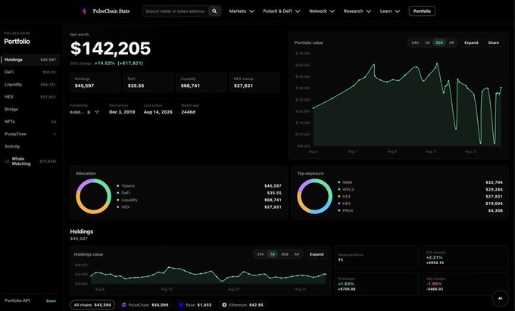The image size is (515, 311).
Task: Filter holdings by PulseChain $44,099
Action: pyautogui.click(x=145, y=305)
